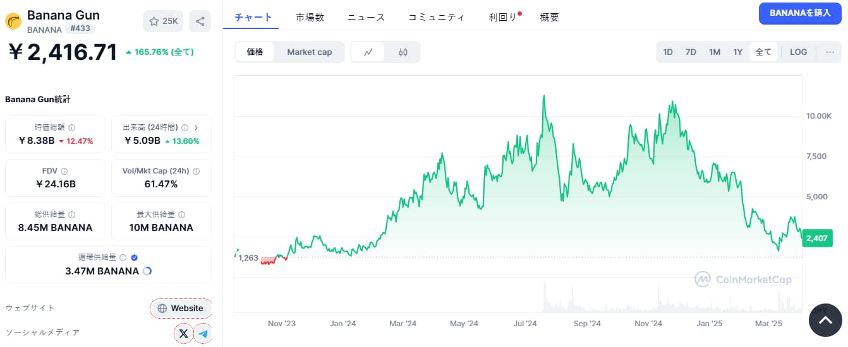
Task: Click the scroll-to-top arrow button
Action: [x=825, y=321]
